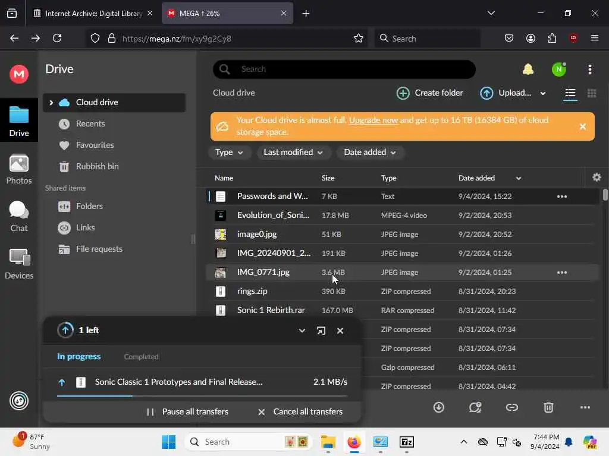Select the MEGA browser tab

(x=227, y=13)
